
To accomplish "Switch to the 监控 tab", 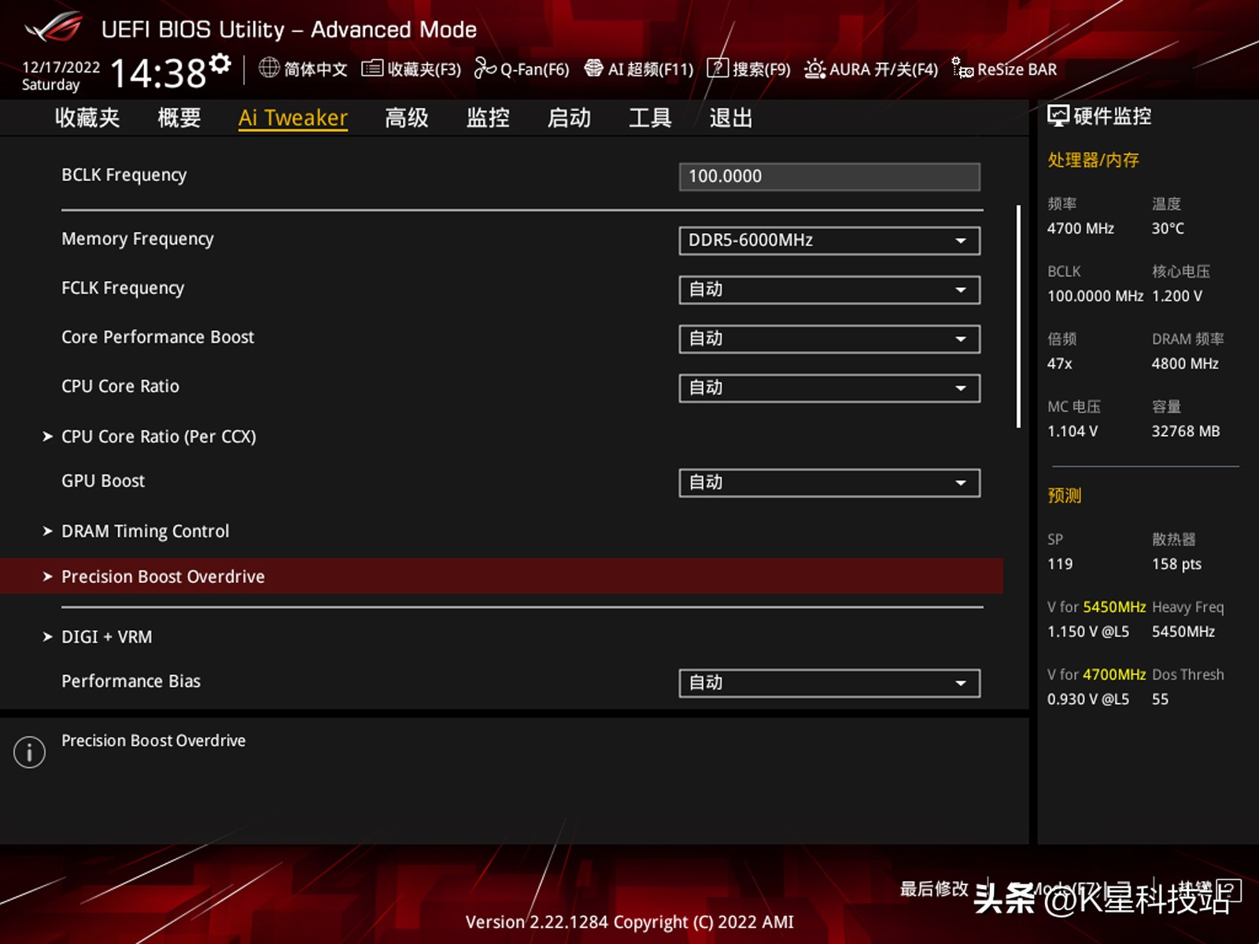I will click(x=487, y=118).
